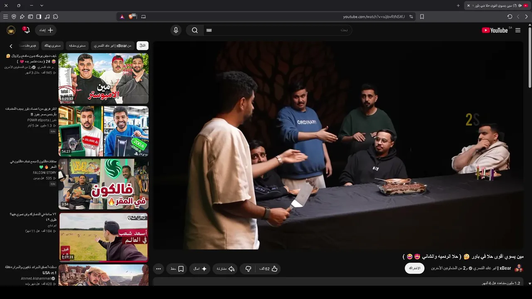This screenshot has width=532, height=299.
Task: Dislike the video with thumbs down
Action: tap(248, 269)
